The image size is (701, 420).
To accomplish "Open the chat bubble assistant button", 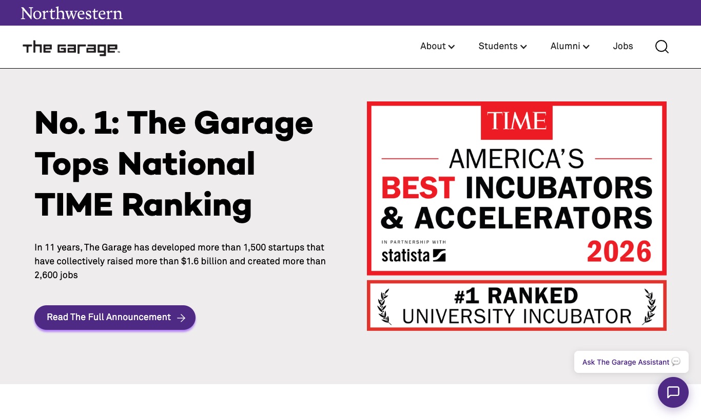I will [673, 392].
